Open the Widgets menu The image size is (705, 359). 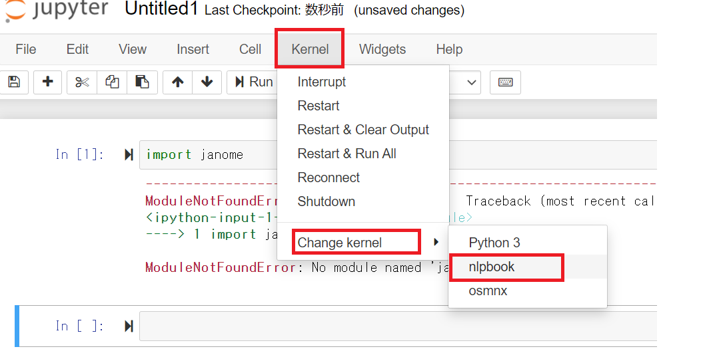[382, 49]
